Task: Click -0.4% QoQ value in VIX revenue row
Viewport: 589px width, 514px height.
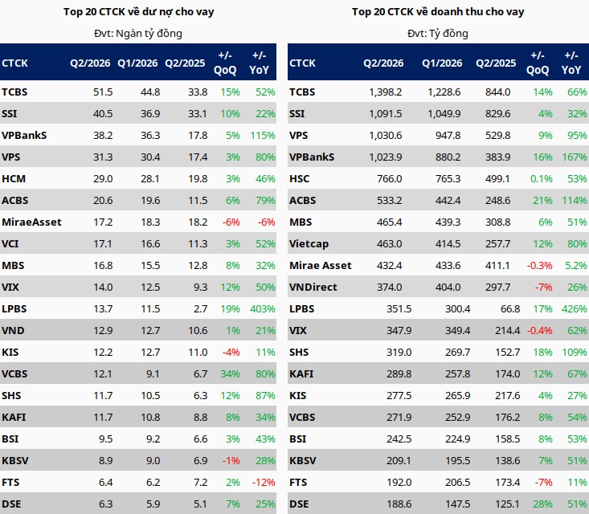Action: [539, 331]
